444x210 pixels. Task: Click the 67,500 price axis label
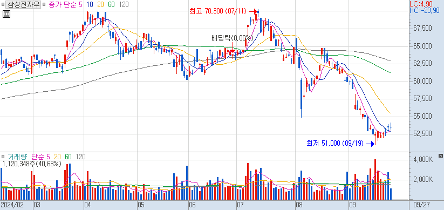(x=423, y=28)
